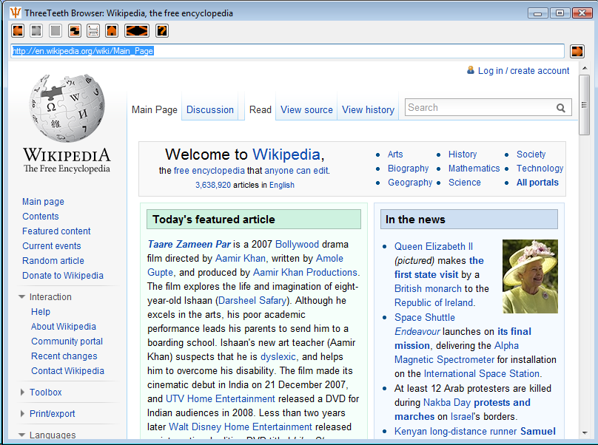Switch to the Discussion tab
The width and height of the screenshot is (598, 445).
point(209,109)
